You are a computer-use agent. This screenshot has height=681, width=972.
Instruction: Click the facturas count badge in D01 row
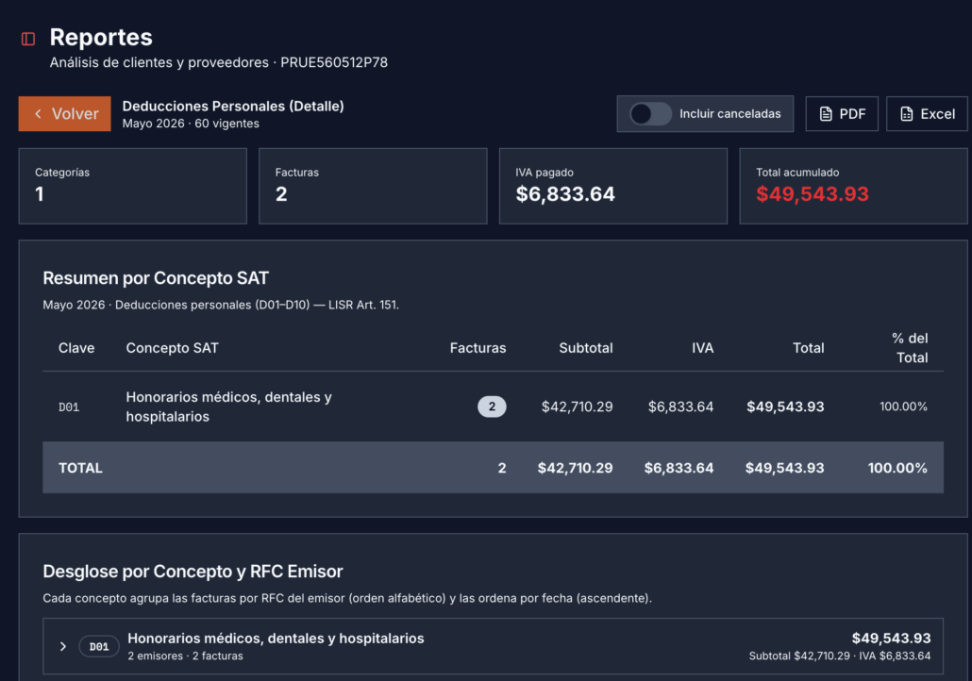tap(492, 407)
